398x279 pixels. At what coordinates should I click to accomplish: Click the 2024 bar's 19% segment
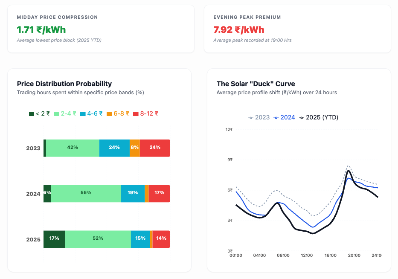[133, 194]
